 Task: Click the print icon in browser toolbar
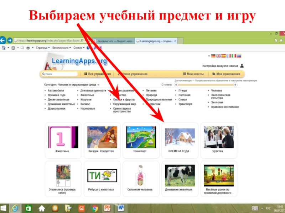tap(27, 48)
